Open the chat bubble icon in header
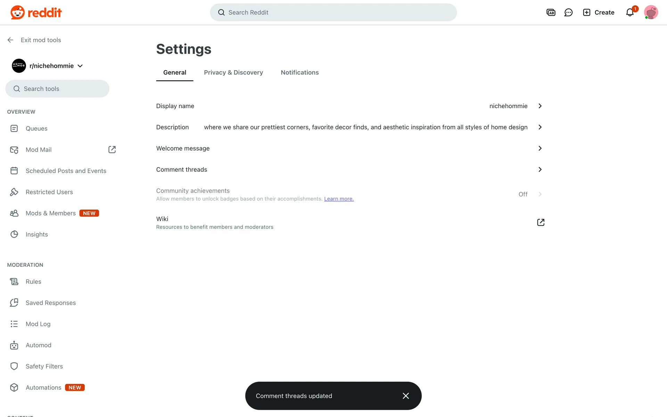 point(568,13)
